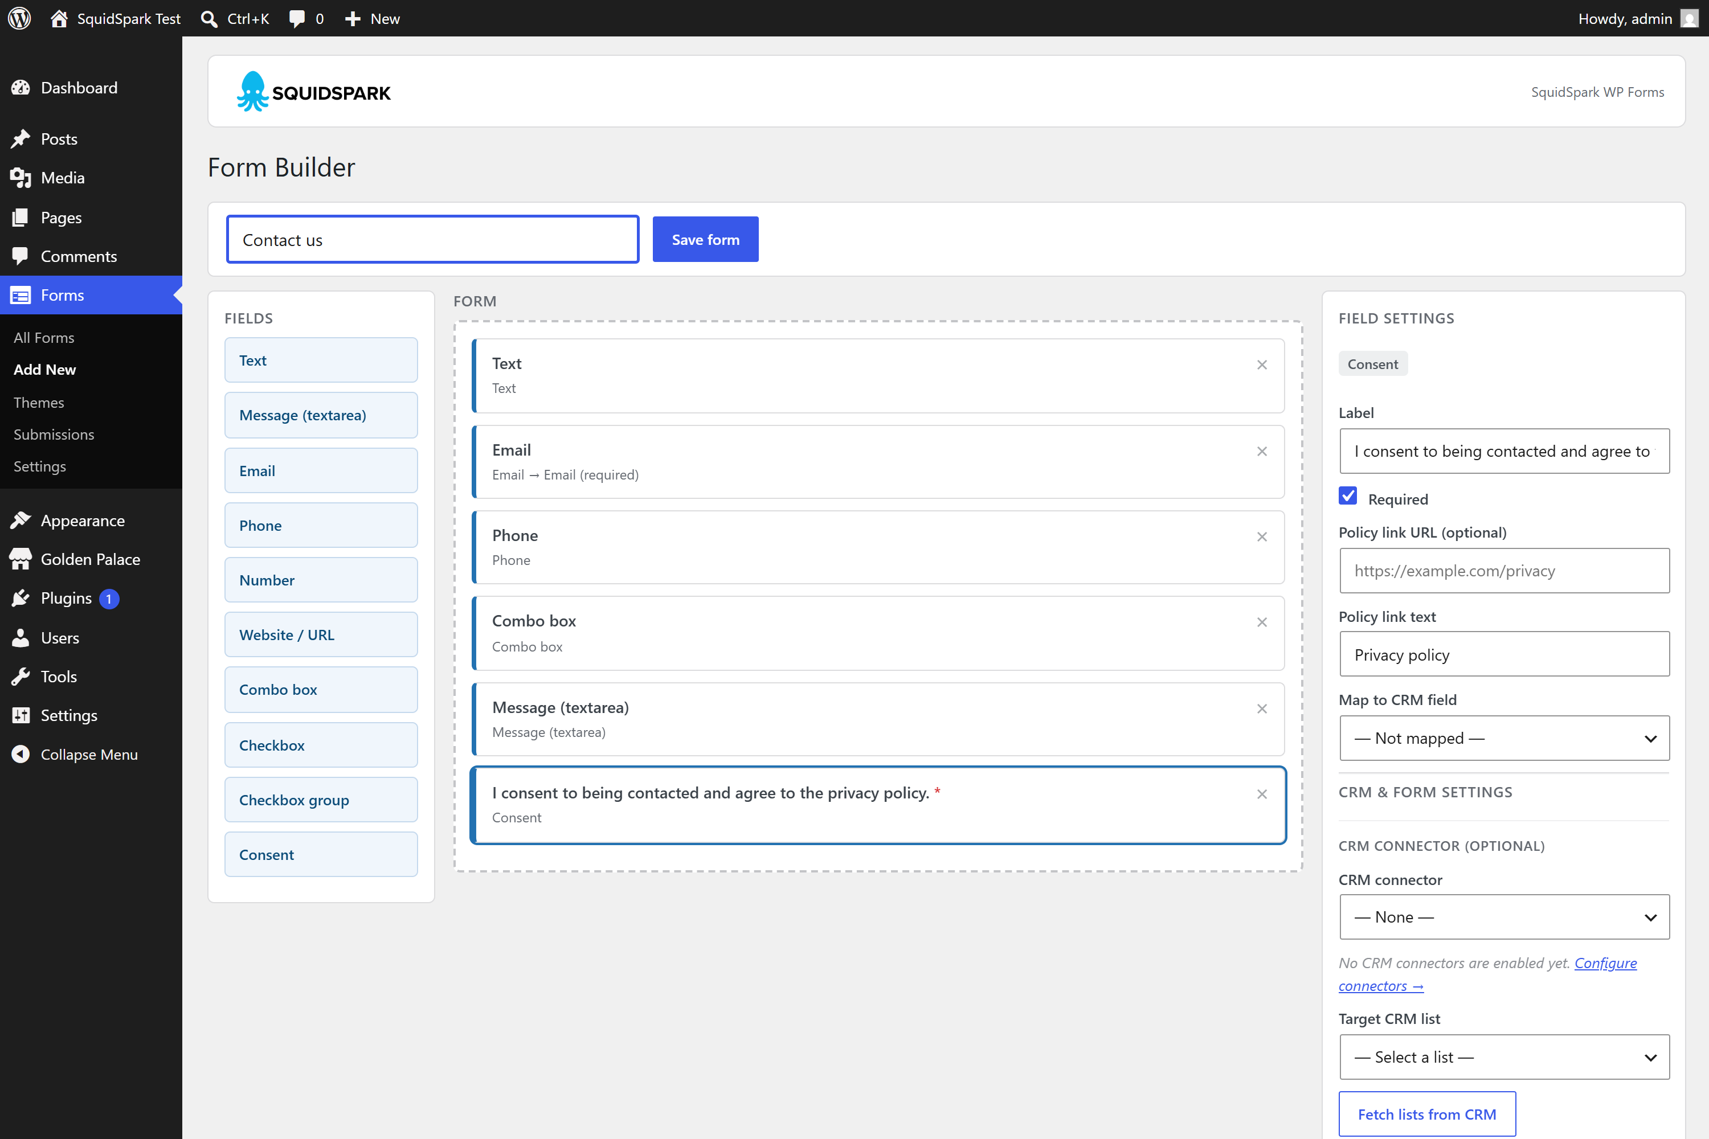Go to All Forms submenu
Viewport: 1709px width, 1139px height.
[44, 338]
